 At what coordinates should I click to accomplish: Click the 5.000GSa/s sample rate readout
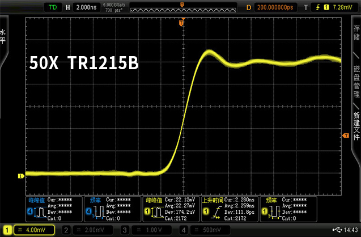pos(114,5)
